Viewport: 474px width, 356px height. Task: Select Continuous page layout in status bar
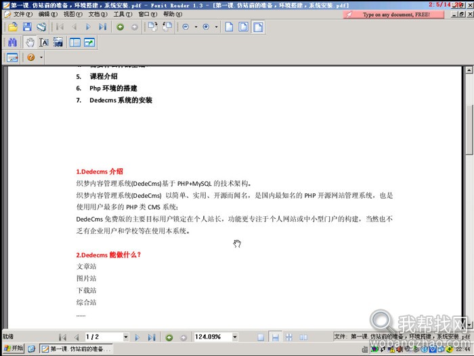(x=276, y=337)
